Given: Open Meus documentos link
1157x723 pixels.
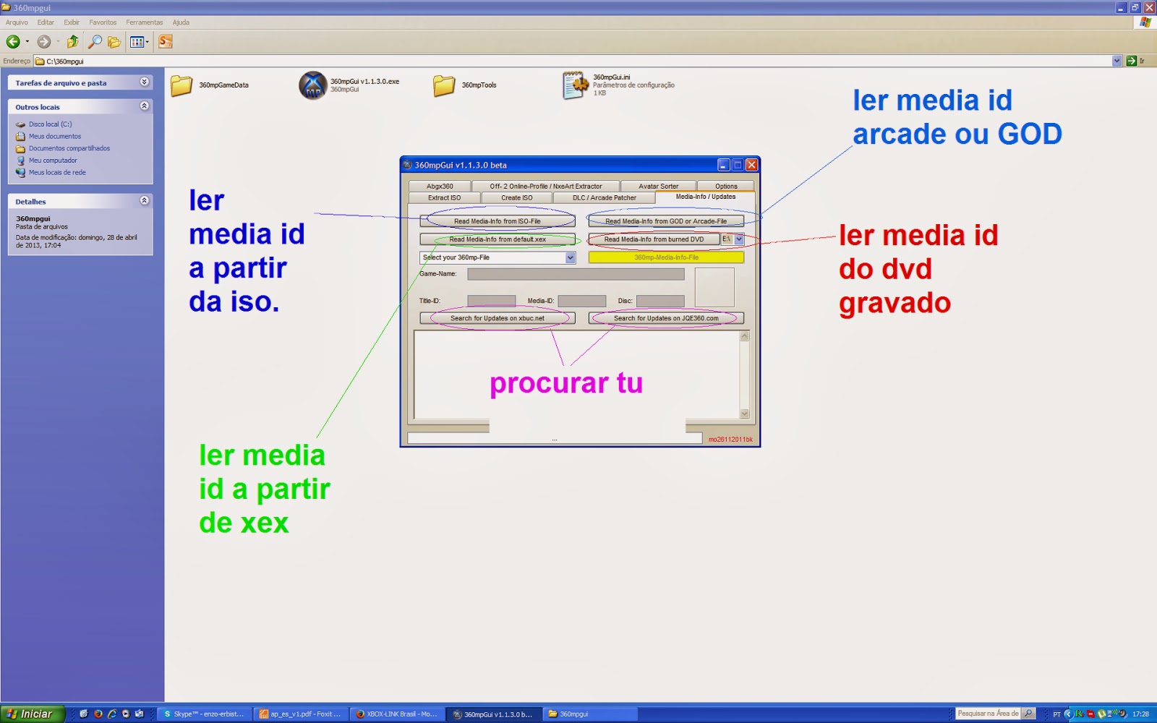Looking at the screenshot, I should click(x=55, y=137).
